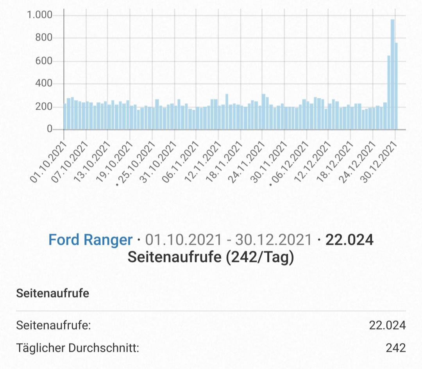The image size is (422, 369).
Task: Click the 600 y-axis label
Action: tap(44, 61)
